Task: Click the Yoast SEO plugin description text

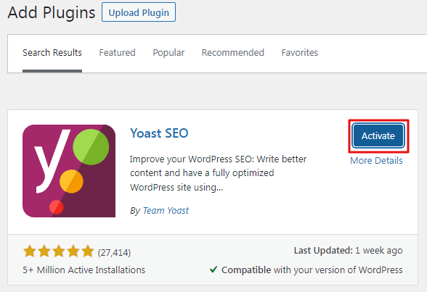Action: [x=218, y=173]
